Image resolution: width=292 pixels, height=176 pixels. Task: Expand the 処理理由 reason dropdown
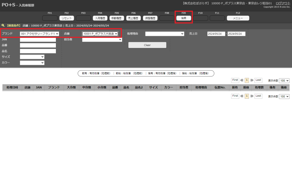(165, 34)
